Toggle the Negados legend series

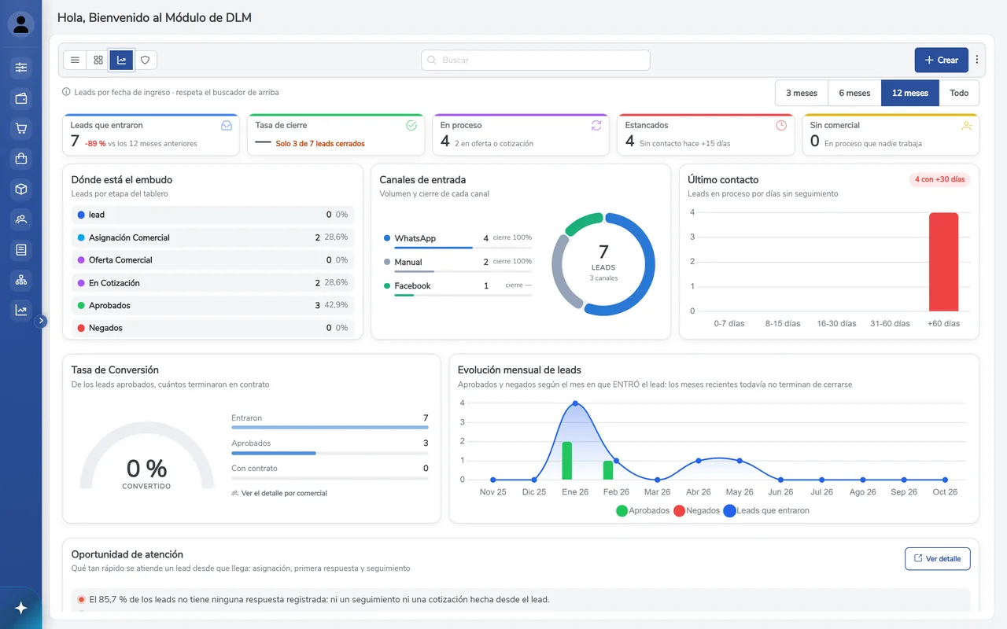point(696,511)
